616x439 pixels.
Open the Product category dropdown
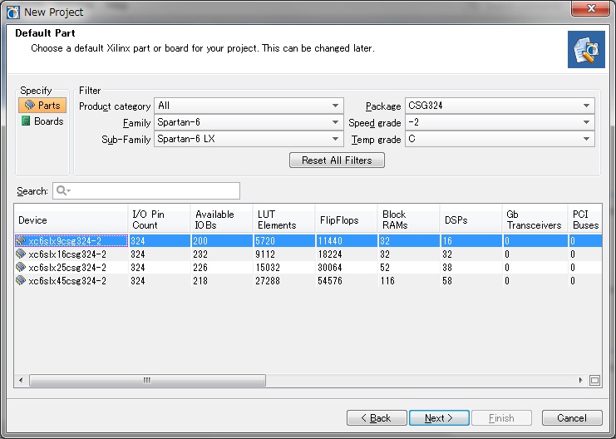[x=249, y=106]
